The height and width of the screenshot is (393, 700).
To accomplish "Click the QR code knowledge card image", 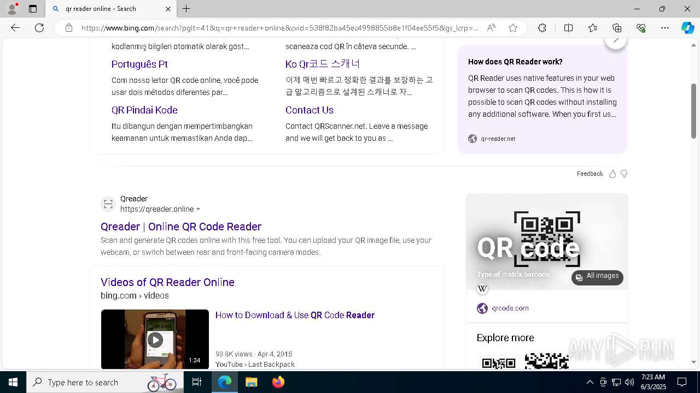I will coord(547,241).
